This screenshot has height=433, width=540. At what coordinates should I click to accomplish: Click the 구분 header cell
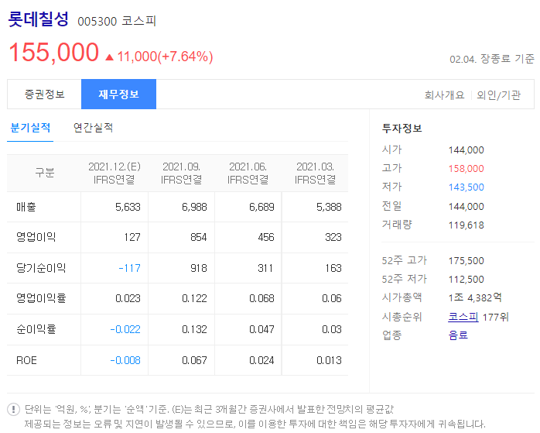pyautogui.click(x=44, y=173)
